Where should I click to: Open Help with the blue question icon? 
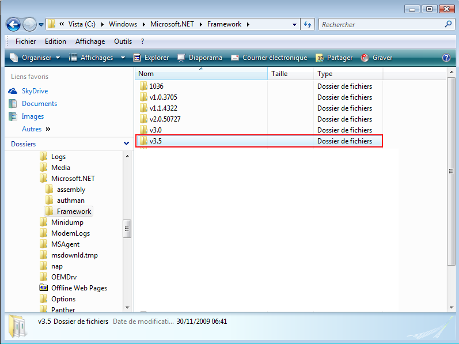pyautogui.click(x=446, y=58)
